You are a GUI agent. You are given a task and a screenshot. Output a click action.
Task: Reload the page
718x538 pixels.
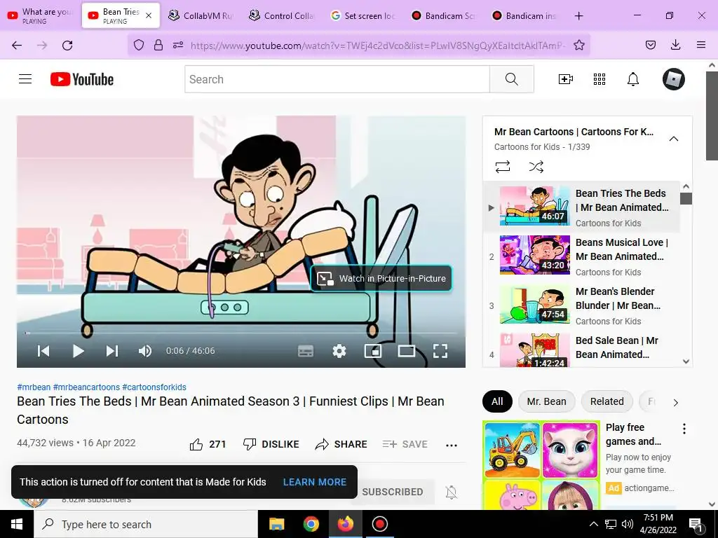[x=67, y=45]
